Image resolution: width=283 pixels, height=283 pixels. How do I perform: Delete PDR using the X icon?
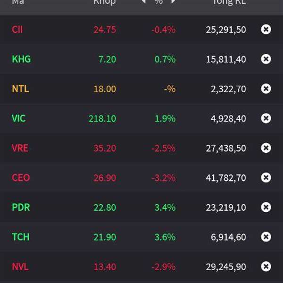(266, 207)
